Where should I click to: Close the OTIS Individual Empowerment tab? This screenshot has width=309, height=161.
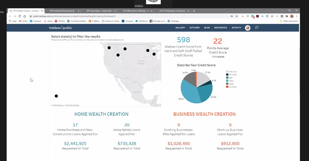[x=78, y=11]
